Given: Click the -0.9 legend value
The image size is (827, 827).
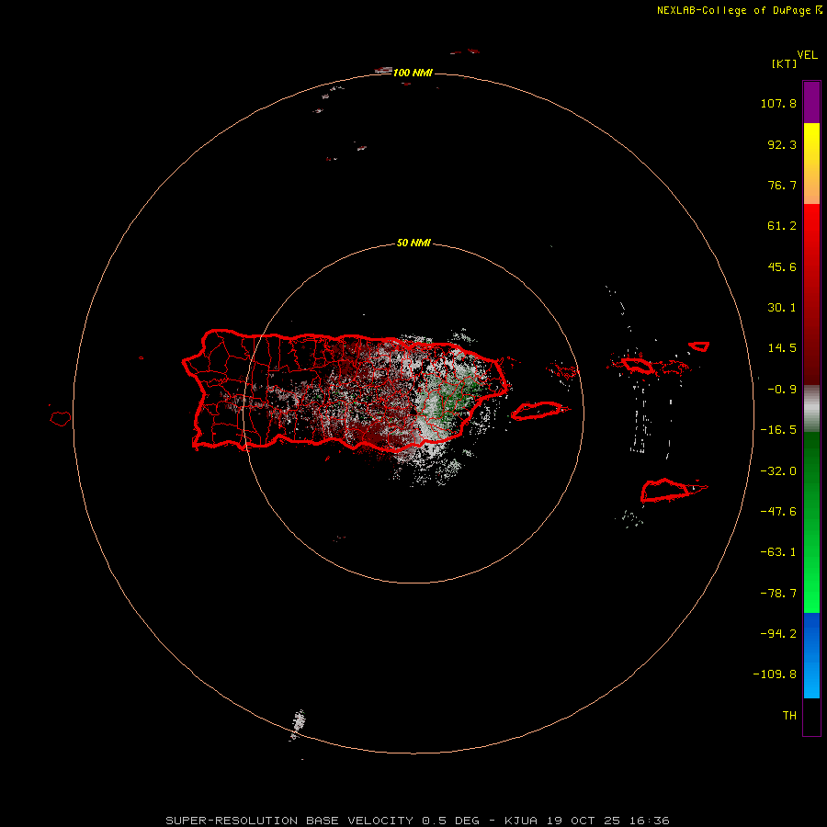Looking at the screenshot, I should (782, 390).
